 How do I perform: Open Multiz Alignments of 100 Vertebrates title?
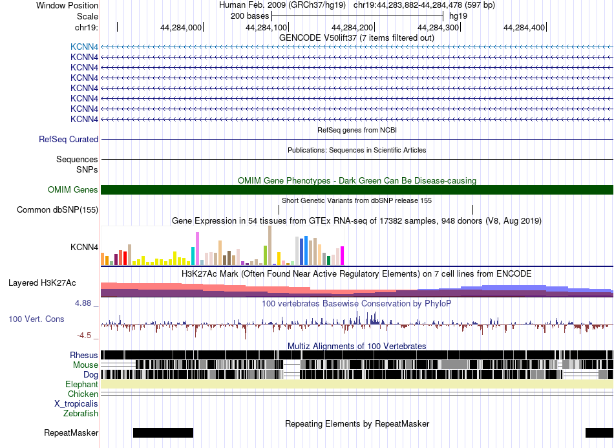click(x=357, y=347)
